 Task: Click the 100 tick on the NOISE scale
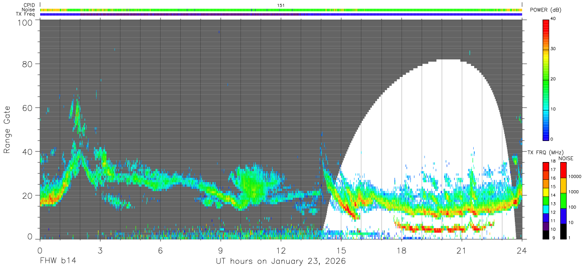(x=572, y=207)
